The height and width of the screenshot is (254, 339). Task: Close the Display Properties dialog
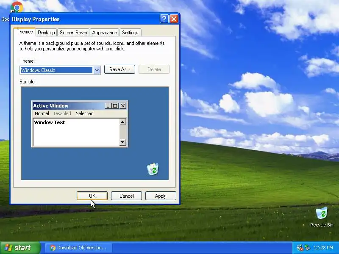174,19
